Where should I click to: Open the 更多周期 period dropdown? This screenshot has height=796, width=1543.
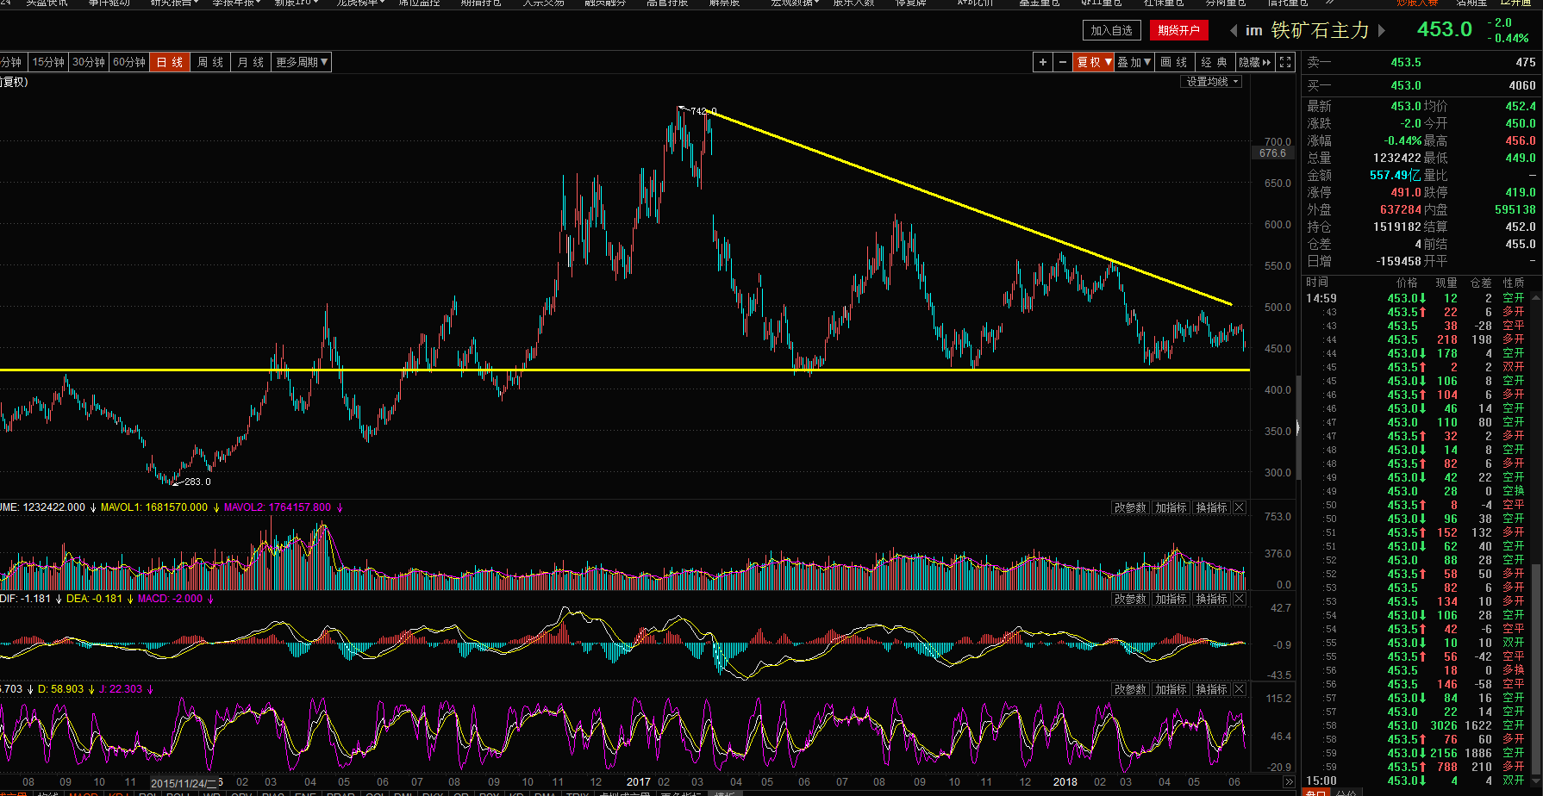pos(301,62)
